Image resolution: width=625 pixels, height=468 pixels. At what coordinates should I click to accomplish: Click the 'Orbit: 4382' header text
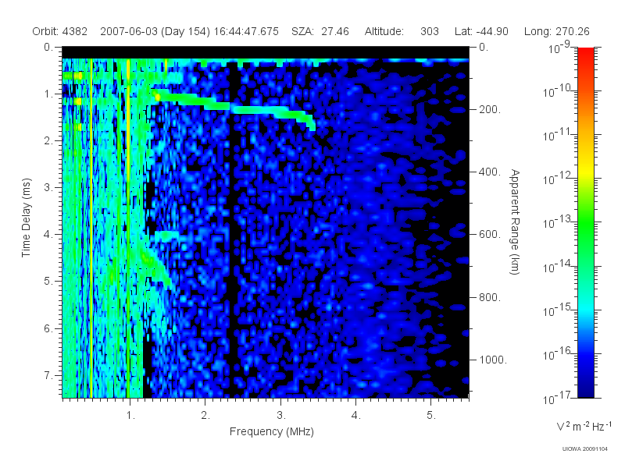point(60,31)
